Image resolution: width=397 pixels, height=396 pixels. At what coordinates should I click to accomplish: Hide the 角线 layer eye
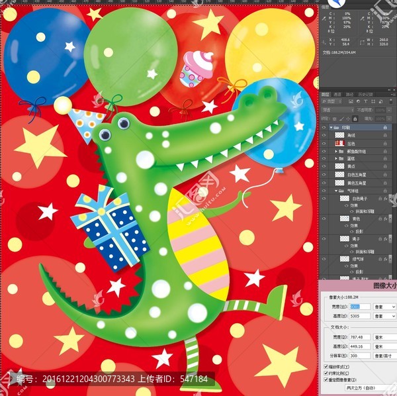click(324, 136)
